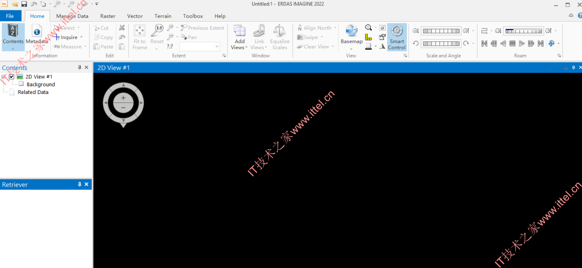The image size is (582, 268).
Task: Click the rotate counterclockwise icon
Action: 416,44
